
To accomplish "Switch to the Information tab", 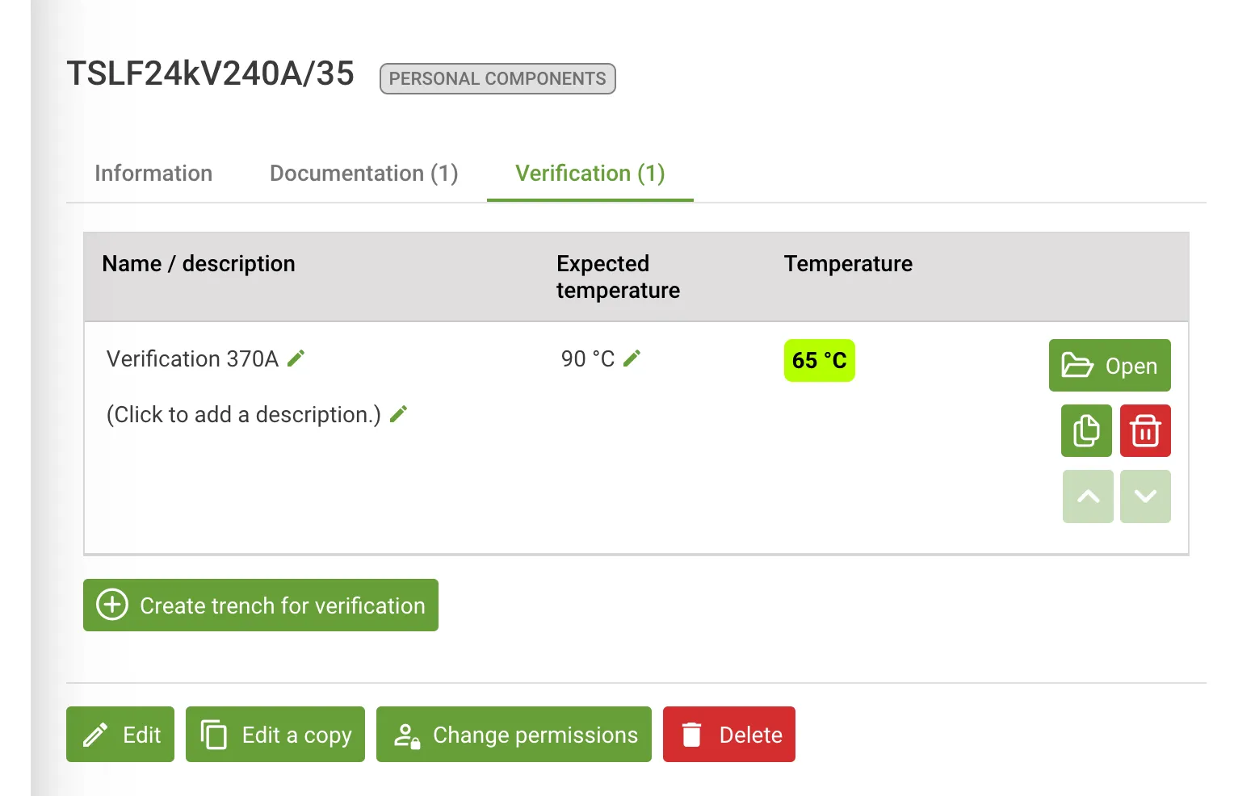I will point(153,173).
